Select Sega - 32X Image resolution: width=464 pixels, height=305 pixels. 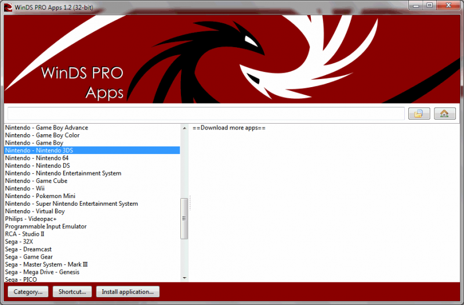click(92, 242)
